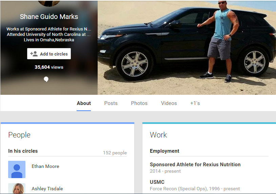Click the Hangouts chat bubble icon
Viewport: 276px width, 194px height.
[x=46, y=79]
